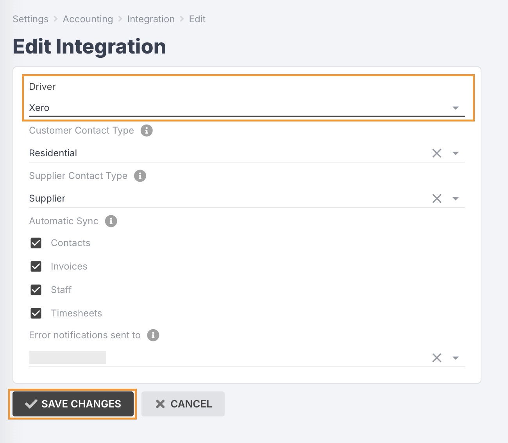Click the Error notifications info icon
This screenshot has height=443, width=508.
(153, 335)
